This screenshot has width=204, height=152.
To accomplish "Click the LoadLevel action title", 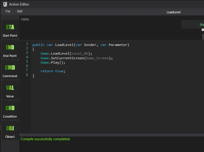I will click(173, 12).
